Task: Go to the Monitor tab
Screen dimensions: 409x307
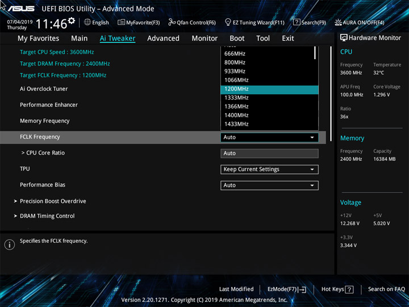Action: pos(204,39)
